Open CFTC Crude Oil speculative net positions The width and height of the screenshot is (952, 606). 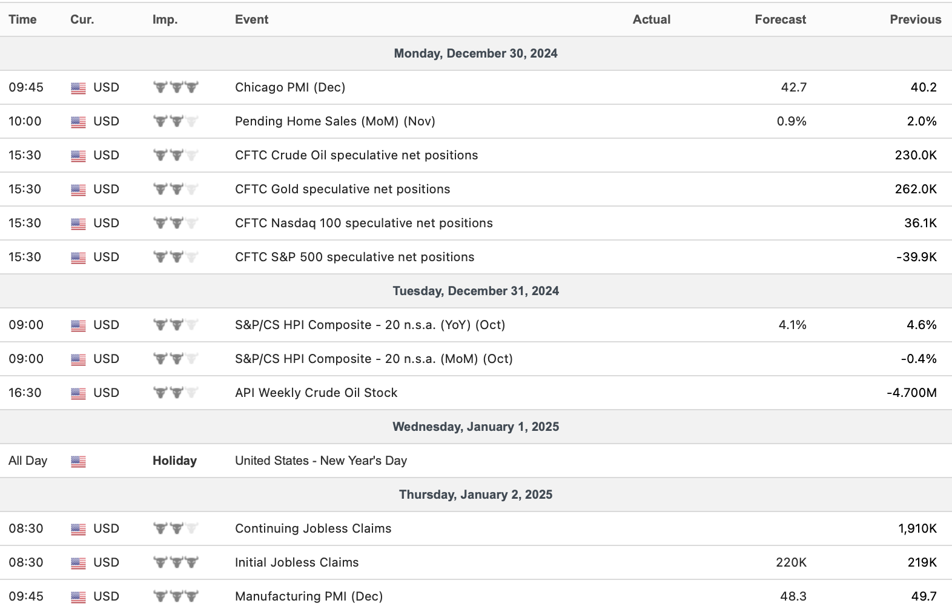tap(356, 155)
